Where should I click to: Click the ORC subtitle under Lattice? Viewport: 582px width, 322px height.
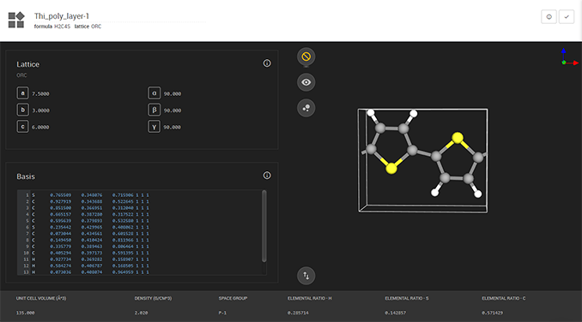click(x=21, y=75)
